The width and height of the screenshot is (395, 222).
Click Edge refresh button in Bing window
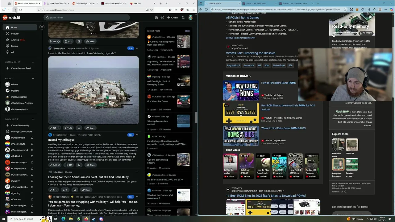206,9
